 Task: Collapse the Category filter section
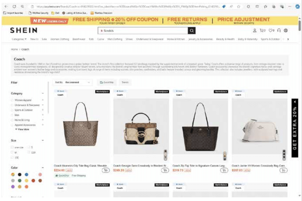click(x=42, y=93)
